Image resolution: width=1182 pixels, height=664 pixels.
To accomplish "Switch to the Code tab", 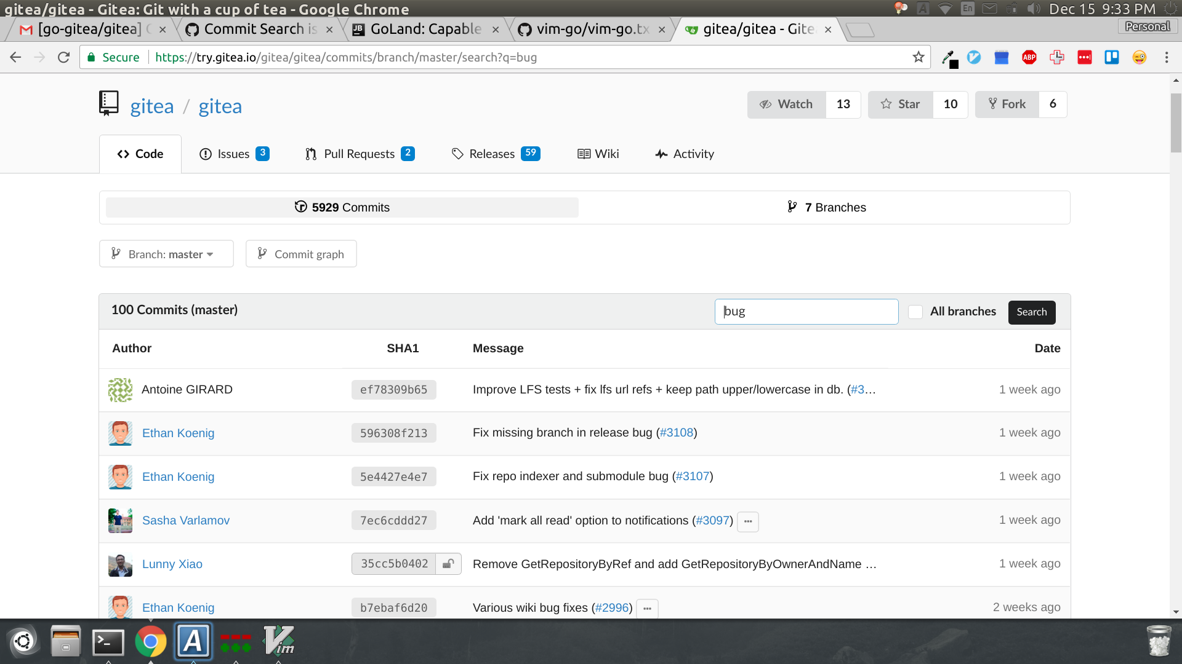I will click(x=140, y=154).
